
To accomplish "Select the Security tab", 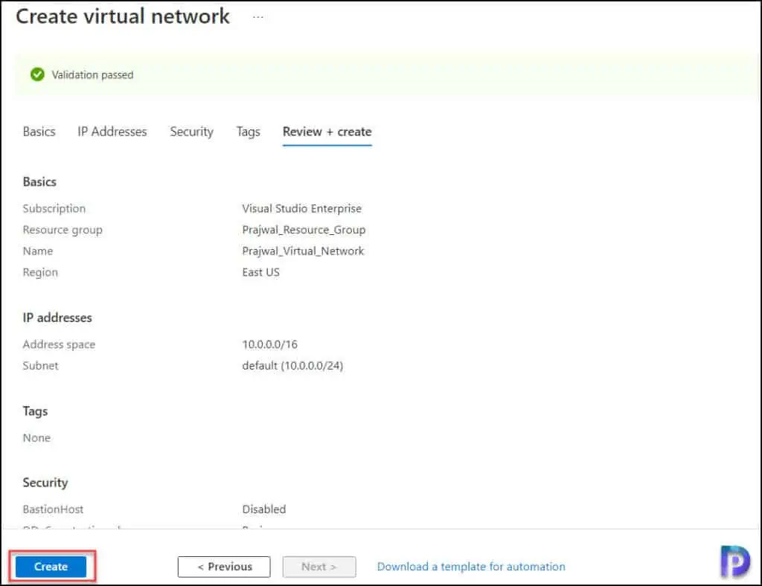I will click(192, 132).
